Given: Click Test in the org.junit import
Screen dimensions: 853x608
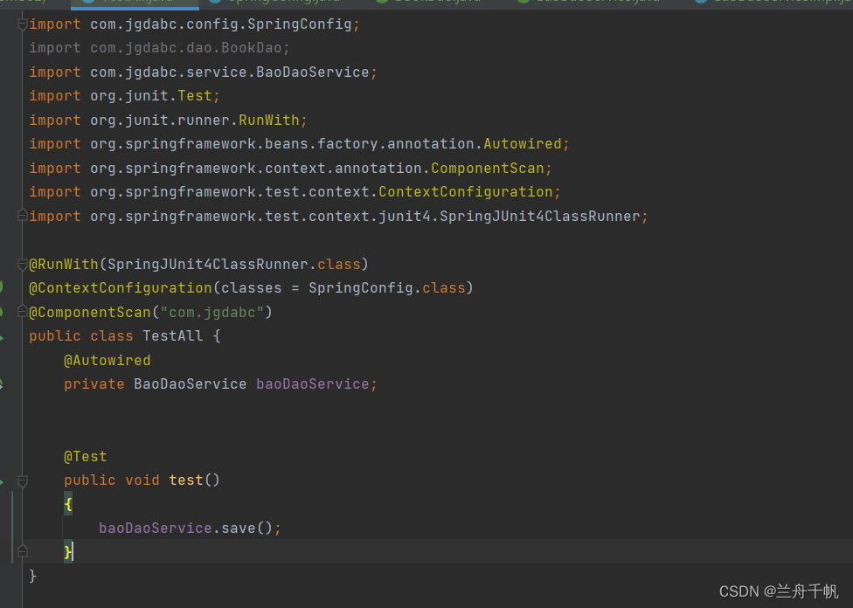Looking at the screenshot, I should coord(195,96).
